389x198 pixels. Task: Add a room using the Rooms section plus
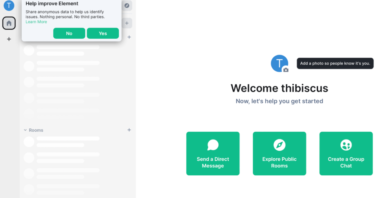pyautogui.click(x=129, y=130)
